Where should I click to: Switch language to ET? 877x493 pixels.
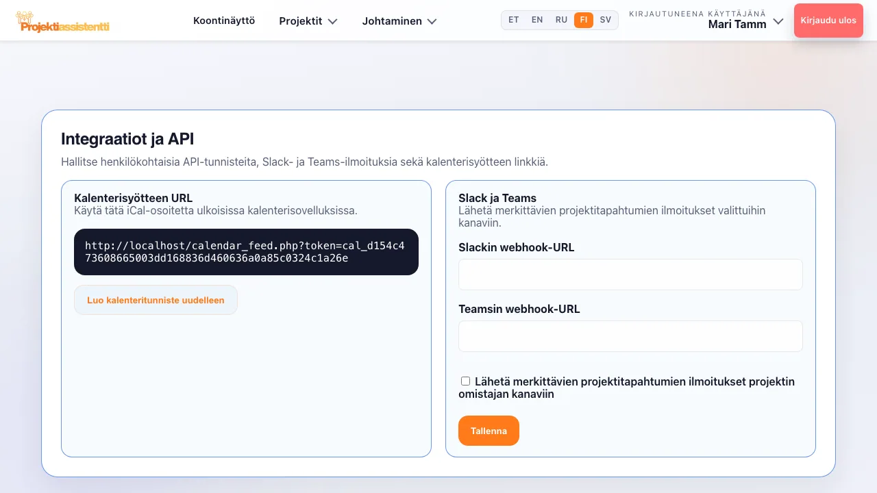(x=513, y=20)
